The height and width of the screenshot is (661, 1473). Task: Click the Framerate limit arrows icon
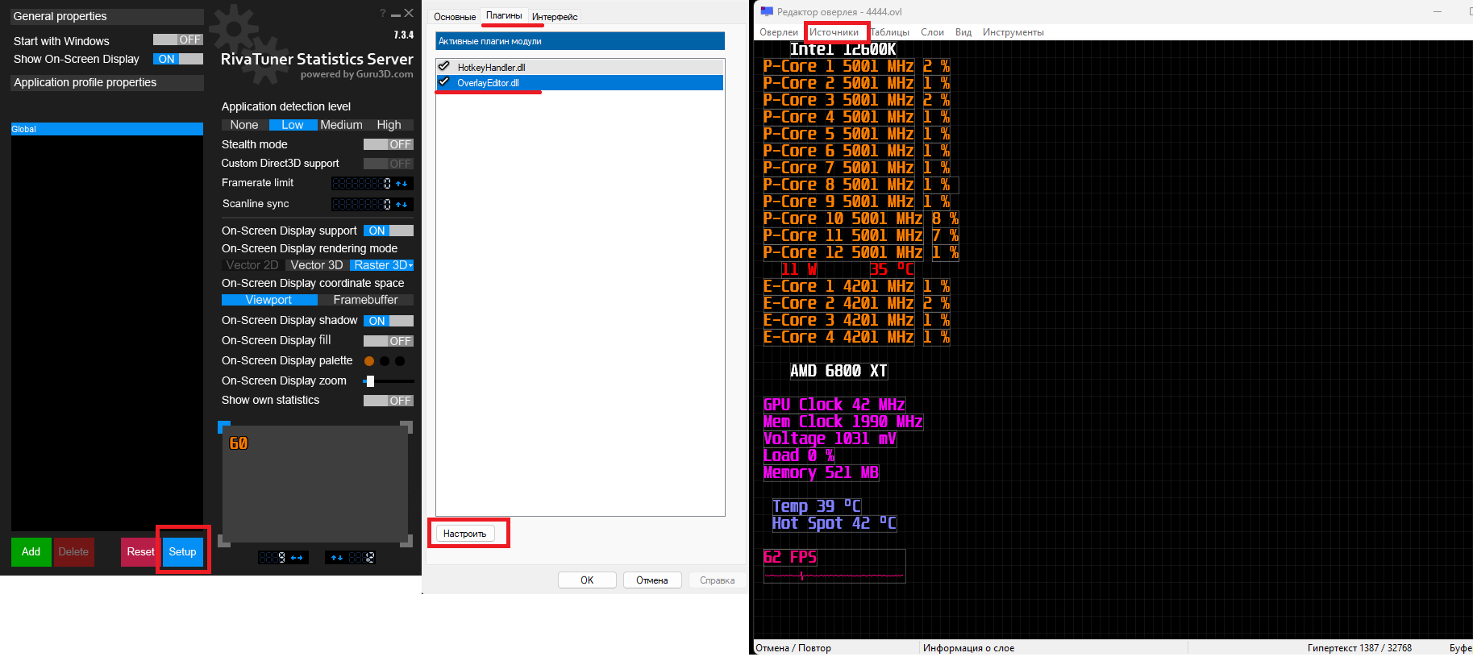click(402, 184)
